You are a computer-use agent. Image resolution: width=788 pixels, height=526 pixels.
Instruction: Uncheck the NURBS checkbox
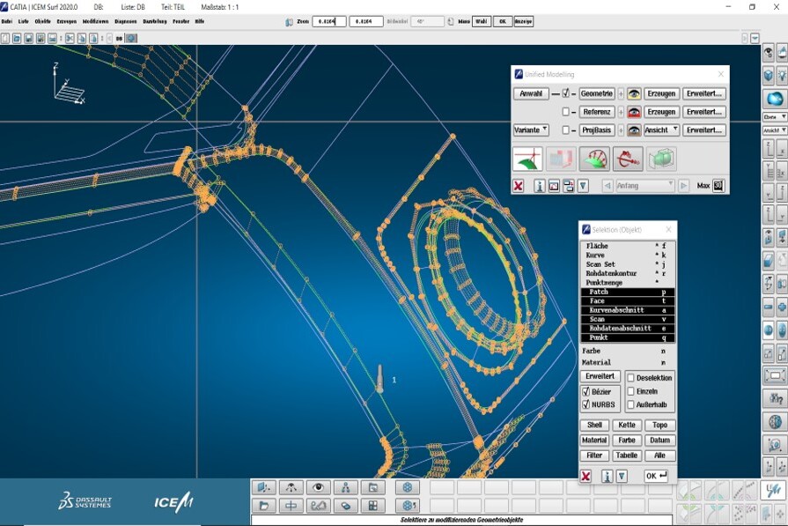point(585,404)
